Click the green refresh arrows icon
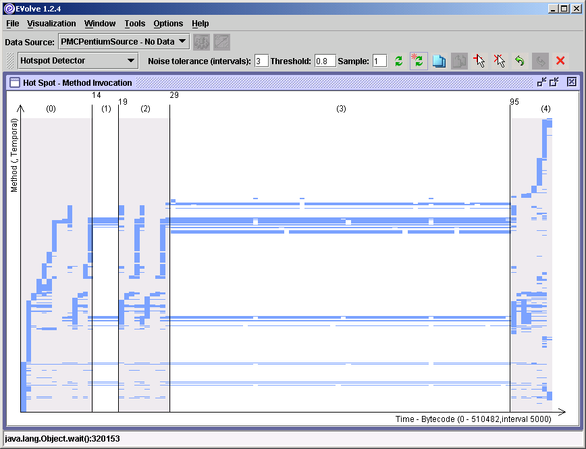 point(399,61)
